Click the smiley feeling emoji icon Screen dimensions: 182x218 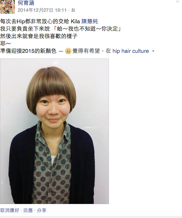pyautogui.click(x=68, y=51)
